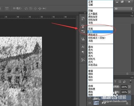Choose 滤色 blend mode
Screen dimensions: 134x106
coord(100,32)
